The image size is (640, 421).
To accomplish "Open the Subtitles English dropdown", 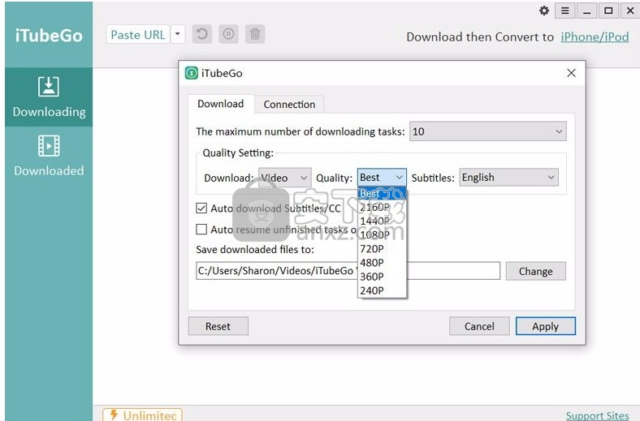I will point(508,178).
